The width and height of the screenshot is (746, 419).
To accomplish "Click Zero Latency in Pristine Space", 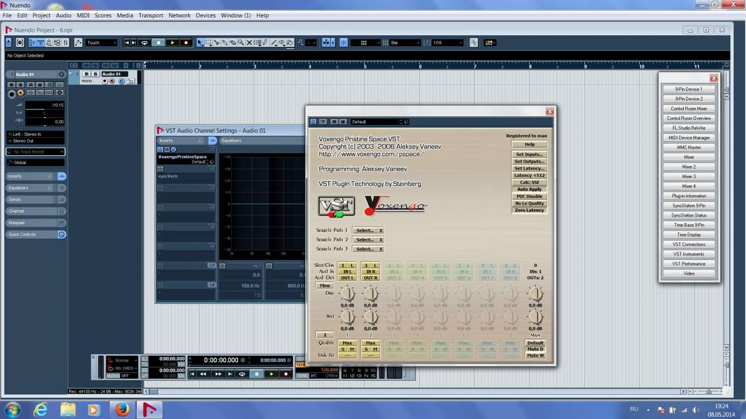I will pos(530,210).
